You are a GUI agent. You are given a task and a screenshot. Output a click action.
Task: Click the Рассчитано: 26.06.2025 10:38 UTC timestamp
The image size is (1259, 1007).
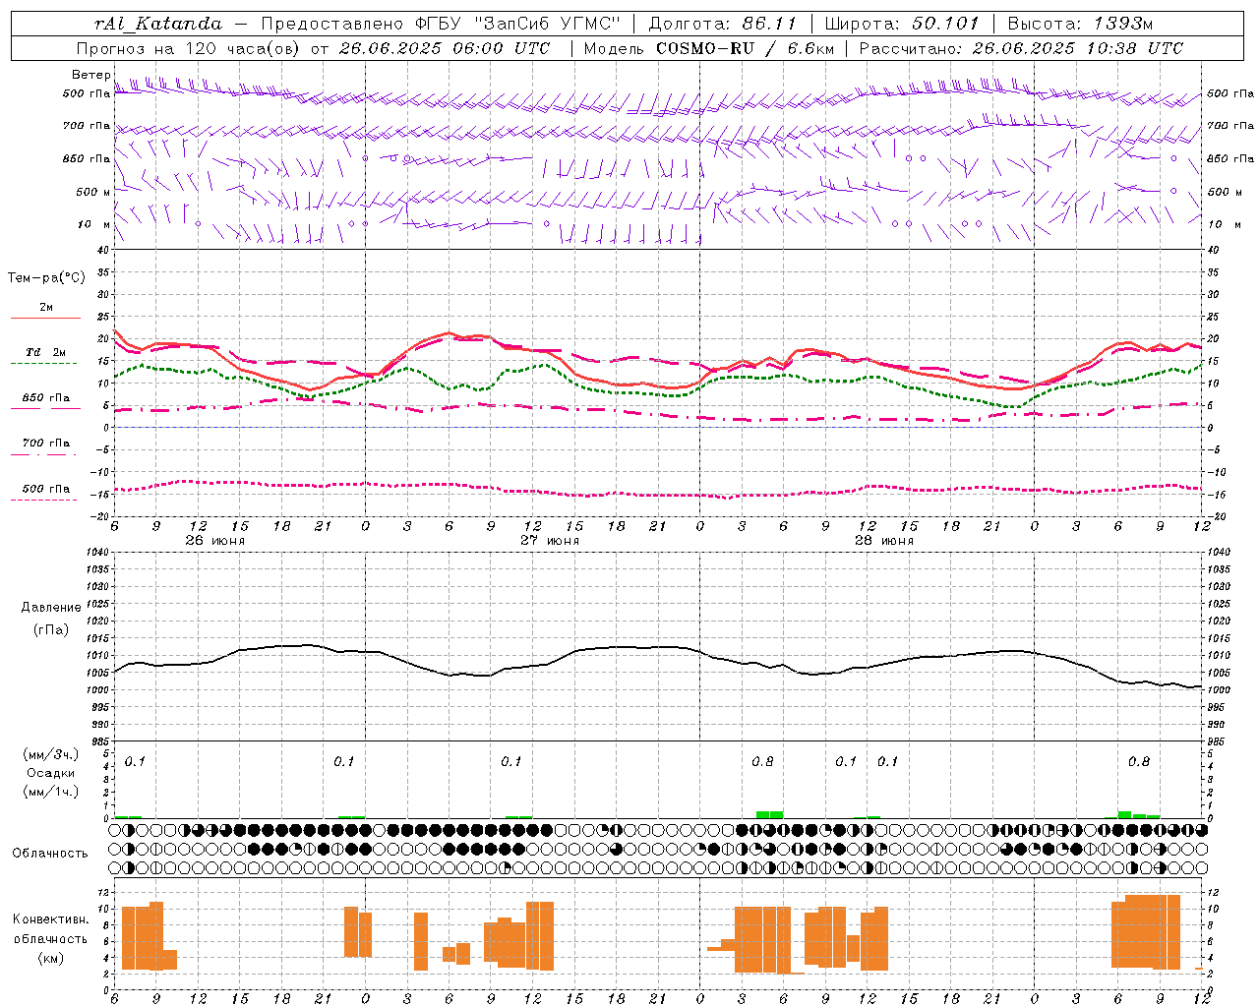click(1021, 48)
